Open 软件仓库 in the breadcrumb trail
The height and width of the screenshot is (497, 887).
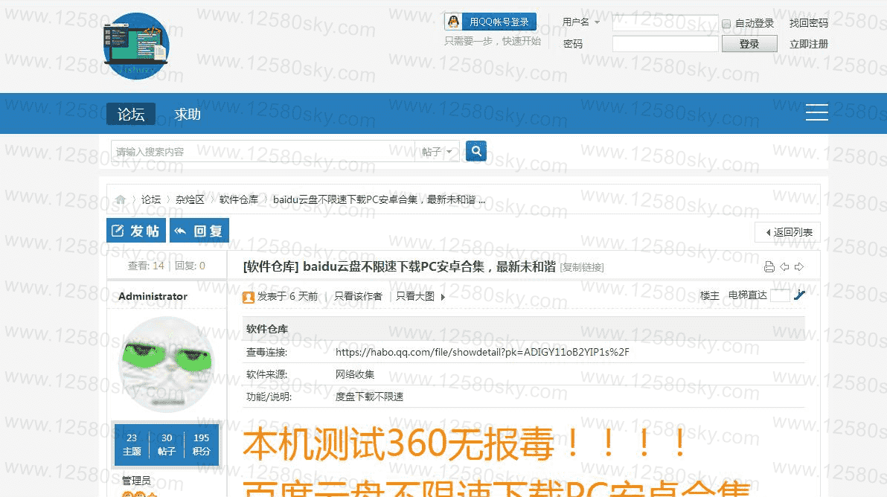(239, 199)
